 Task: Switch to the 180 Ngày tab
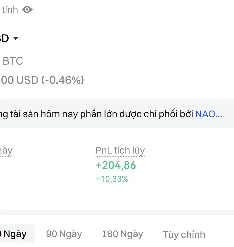[122, 234]
